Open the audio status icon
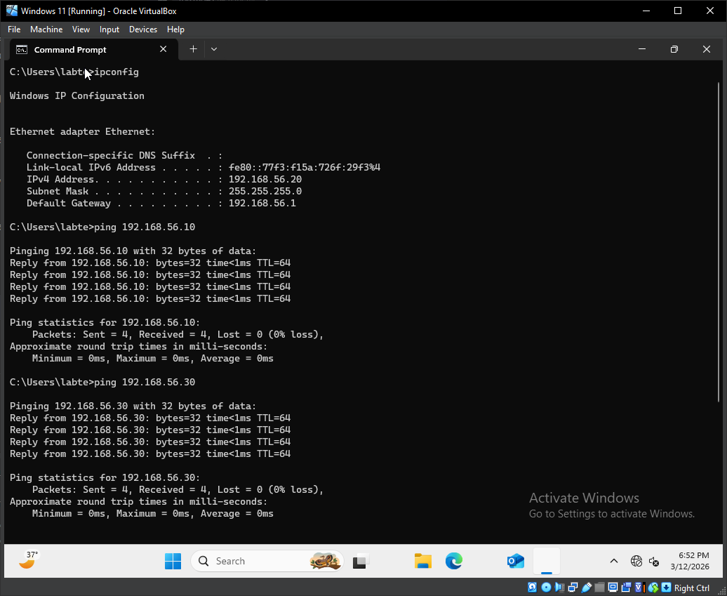Image resolution: width=727 pixels, height=596 pixels. 559,588
